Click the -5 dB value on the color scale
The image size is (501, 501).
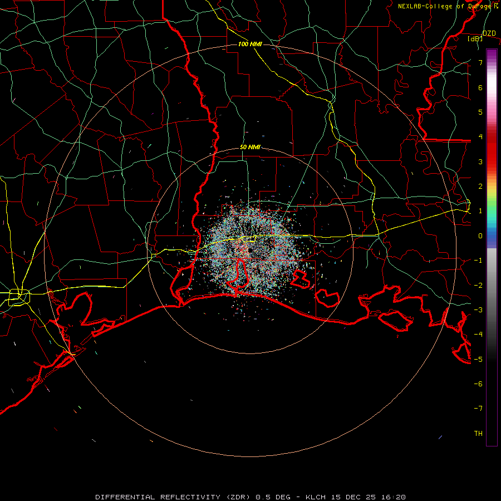coord(478,359)
